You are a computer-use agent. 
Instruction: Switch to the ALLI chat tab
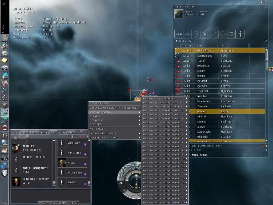point(16,133)
